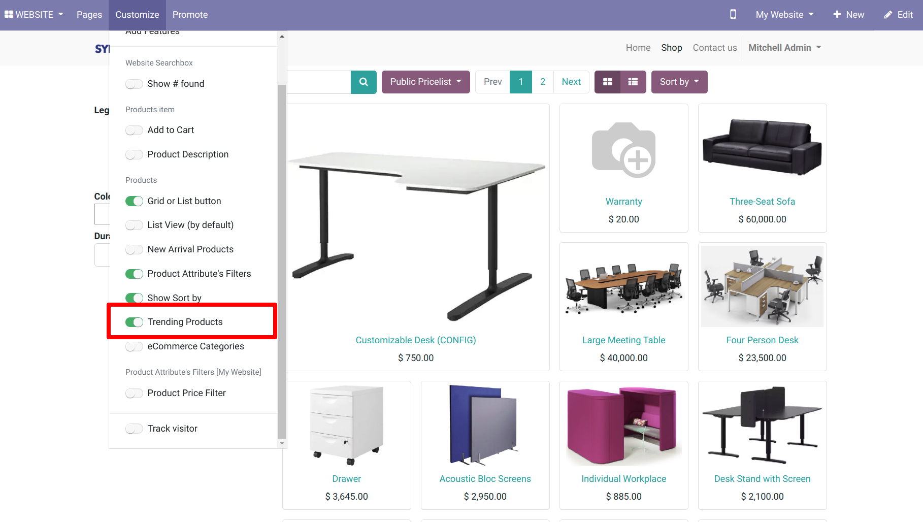Disable the Trending Products toggle
The height and width of the screenshot is (522, 923).
[135, 322]
